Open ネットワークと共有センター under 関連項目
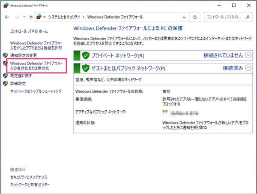 (30, 185)
